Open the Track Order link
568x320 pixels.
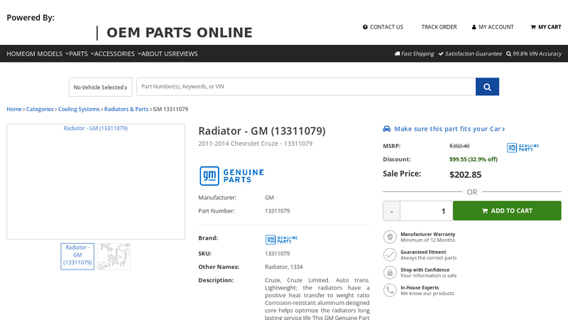[439, 27]
